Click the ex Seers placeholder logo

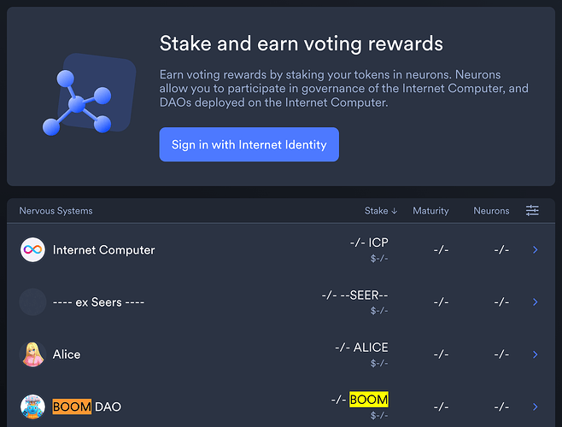(x=32, y=301)
